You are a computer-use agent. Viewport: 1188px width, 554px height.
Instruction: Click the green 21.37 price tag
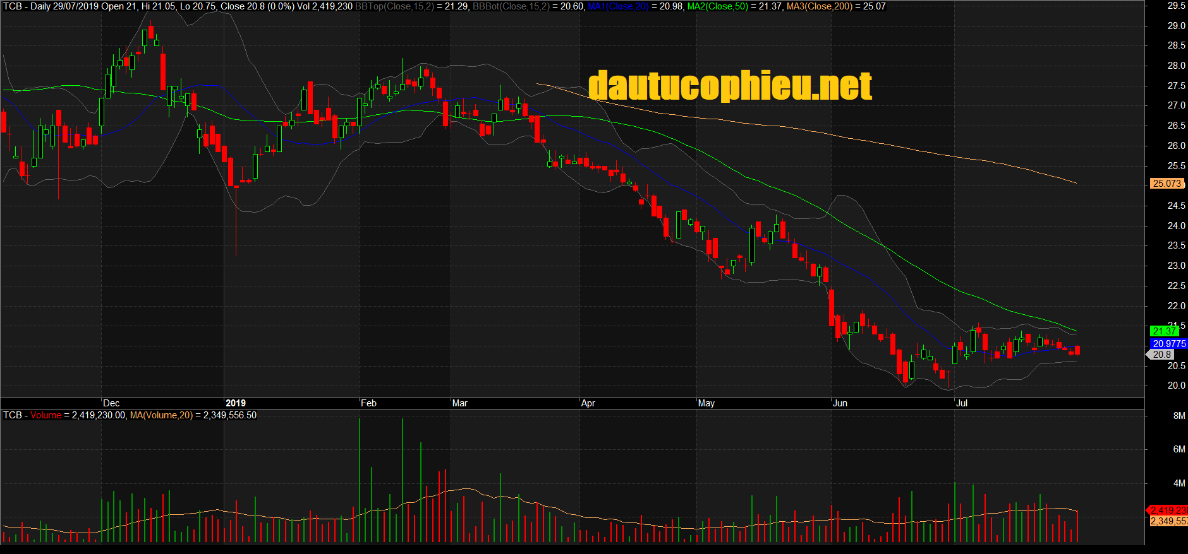1164,331
